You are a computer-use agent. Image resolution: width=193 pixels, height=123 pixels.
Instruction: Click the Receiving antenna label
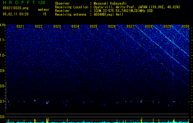[x=71, y=14]
